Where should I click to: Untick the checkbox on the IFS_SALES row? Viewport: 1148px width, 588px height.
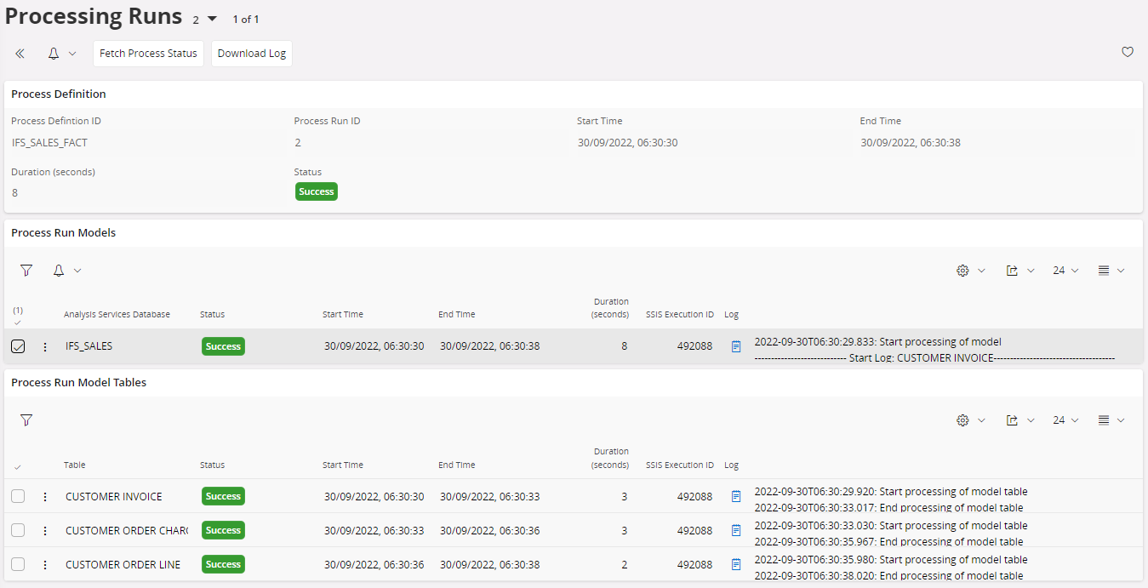point(18,346)
